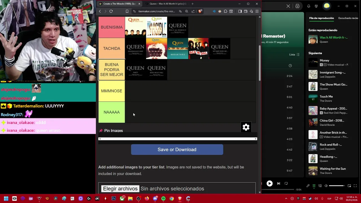Select Immigrant Song in Spotify queue
Viewport: 361px width, 203px height.
[x=333, y=74]
